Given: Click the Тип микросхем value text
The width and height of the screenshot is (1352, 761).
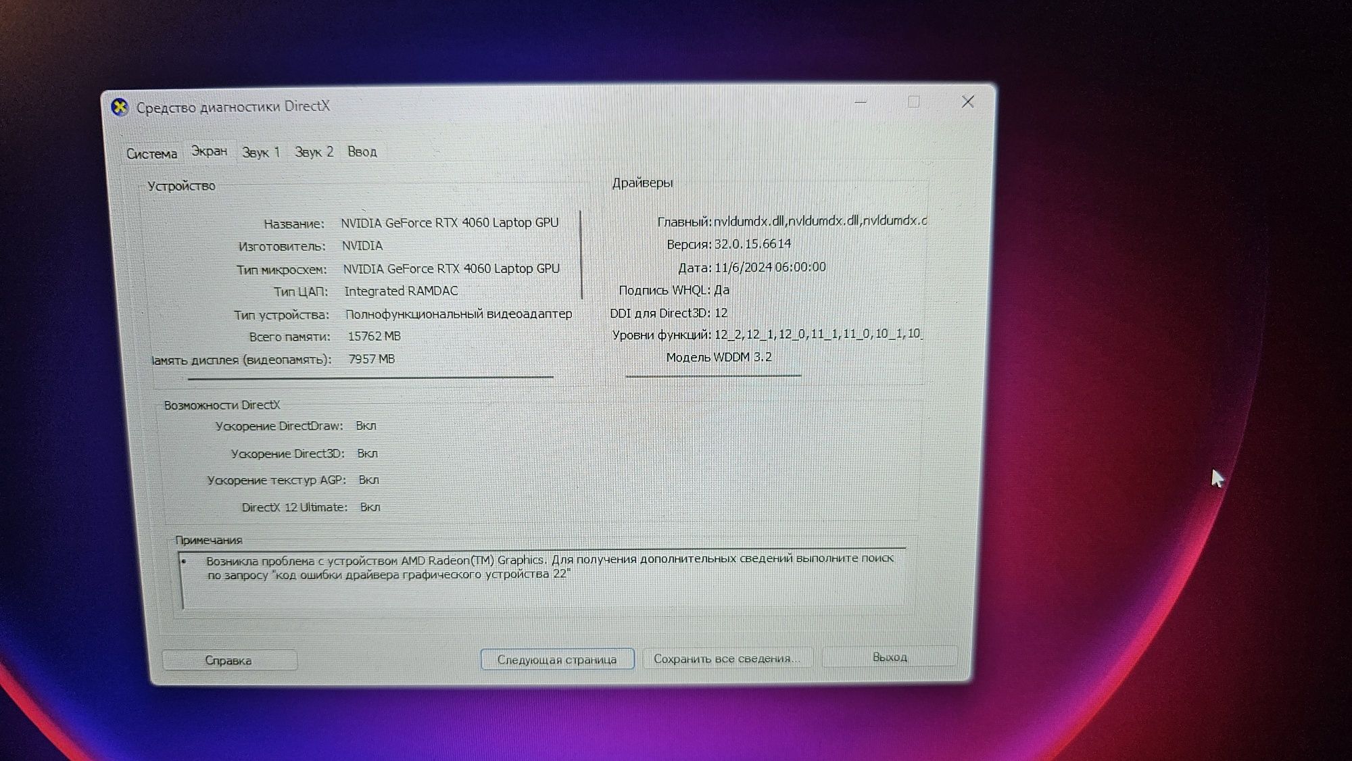Looking at the screenshot, I should [451, 269].
